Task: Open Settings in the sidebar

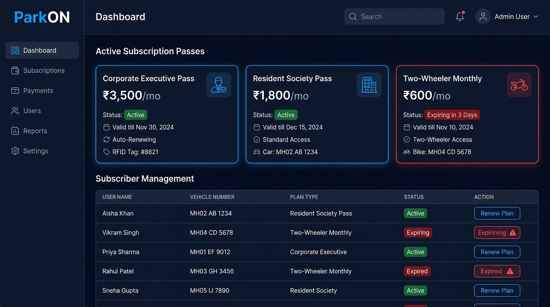Action: click(x=42, y=151)
